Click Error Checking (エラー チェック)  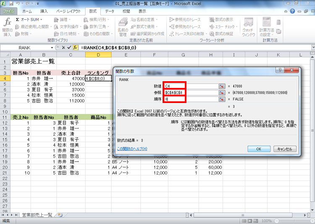pyautogui.click(x=223, y=27)
